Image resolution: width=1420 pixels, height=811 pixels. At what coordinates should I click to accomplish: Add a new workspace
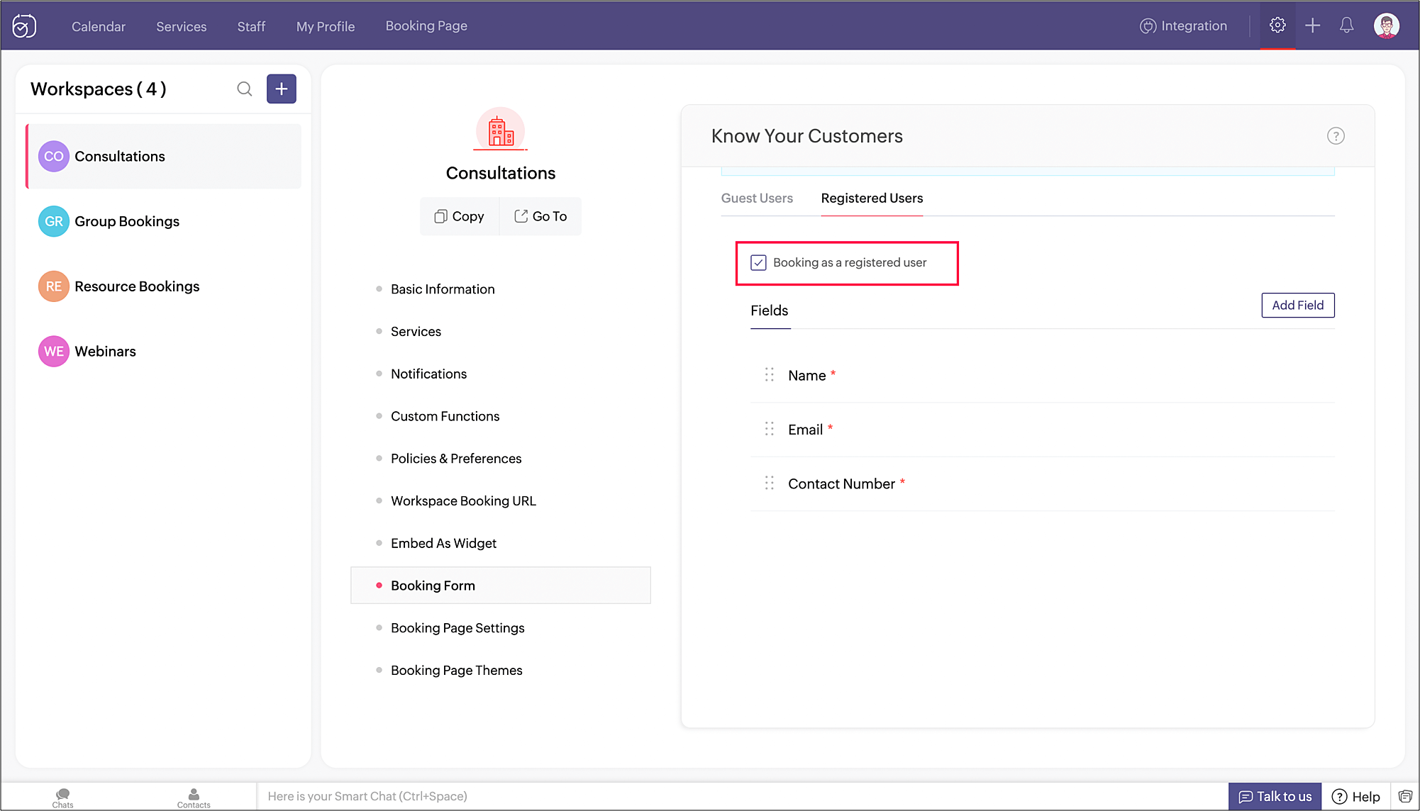pyautogui.click(x=282, y=89)
